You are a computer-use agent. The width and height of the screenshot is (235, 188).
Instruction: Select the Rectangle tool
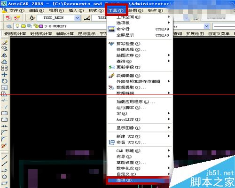(4, 183)
